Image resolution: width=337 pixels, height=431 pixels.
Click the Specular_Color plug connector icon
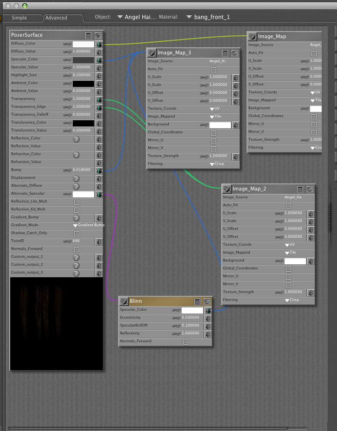click(x=99, y=60)
